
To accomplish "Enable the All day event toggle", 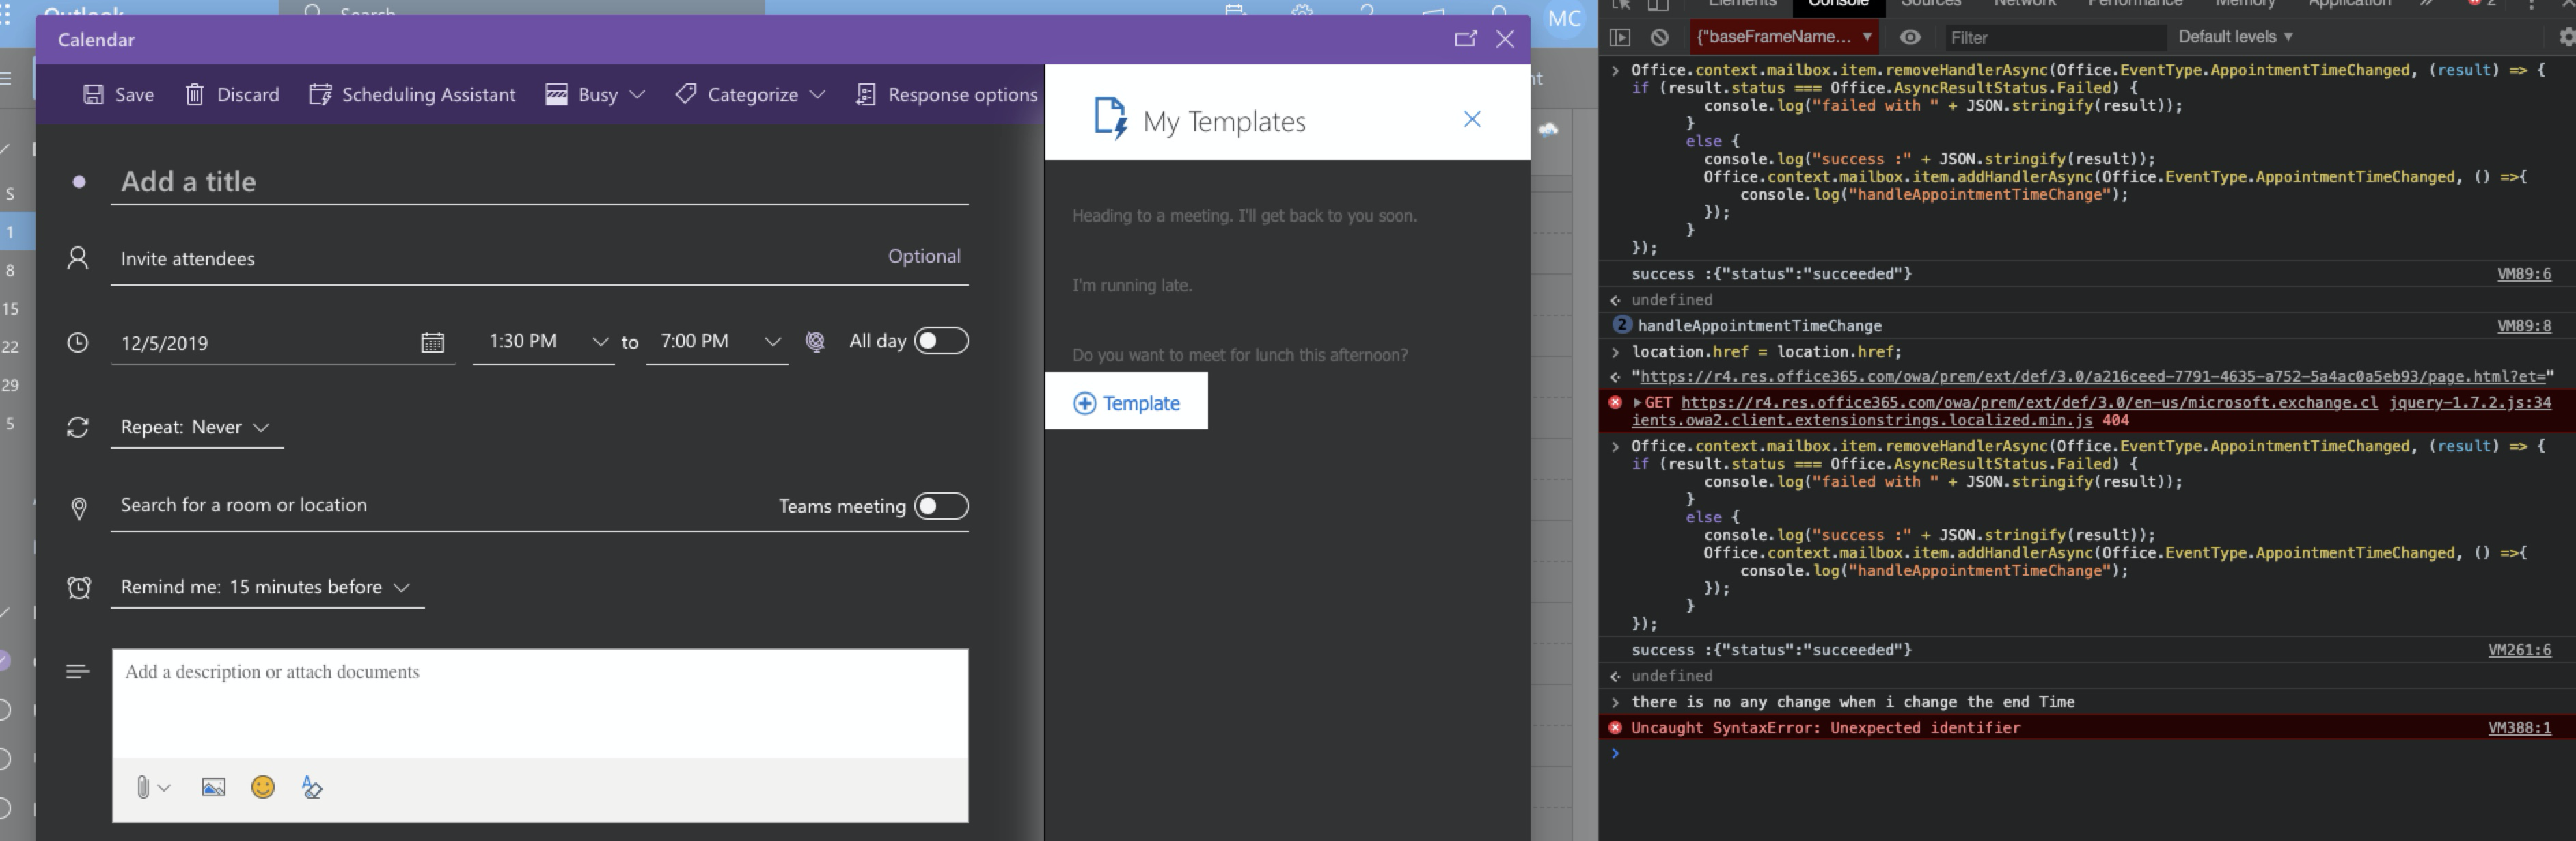I will click(941, 341).
